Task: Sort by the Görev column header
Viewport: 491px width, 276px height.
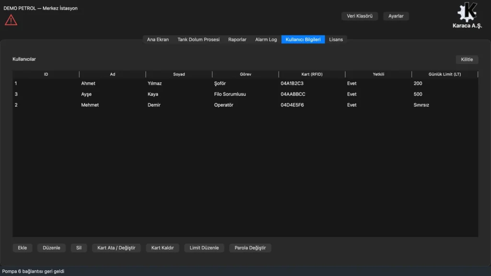Action: (x=245, y=74)
